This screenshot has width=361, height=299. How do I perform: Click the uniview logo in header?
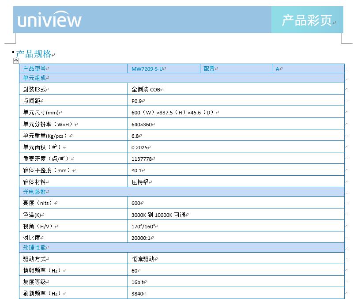(x=49, y=20)
